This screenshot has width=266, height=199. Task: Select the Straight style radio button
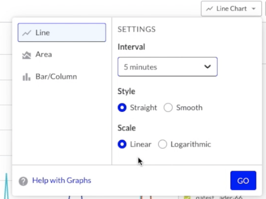[122, 108]
